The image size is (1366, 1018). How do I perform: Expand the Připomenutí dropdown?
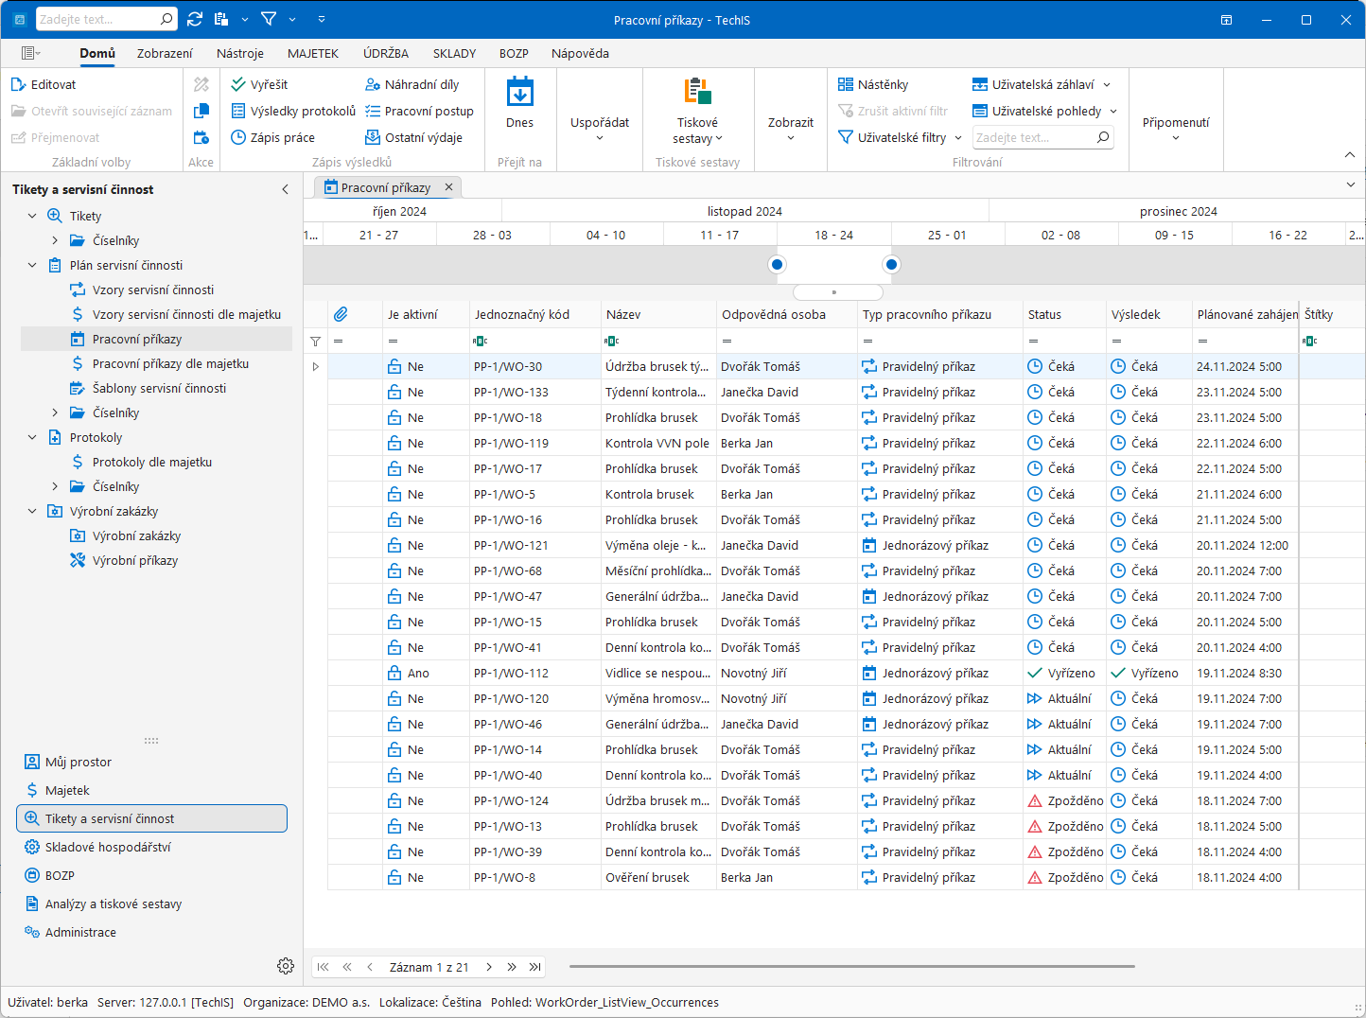pyautogui.click(x=1176, y=129)
